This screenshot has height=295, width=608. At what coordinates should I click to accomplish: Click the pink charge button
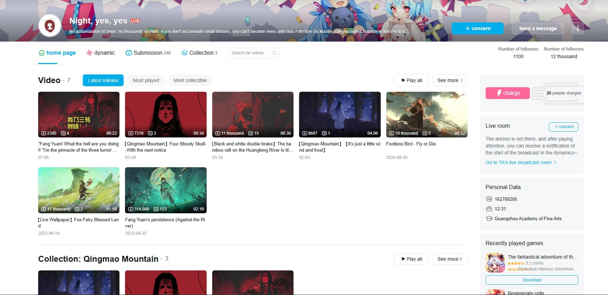[x=507, y=93]
